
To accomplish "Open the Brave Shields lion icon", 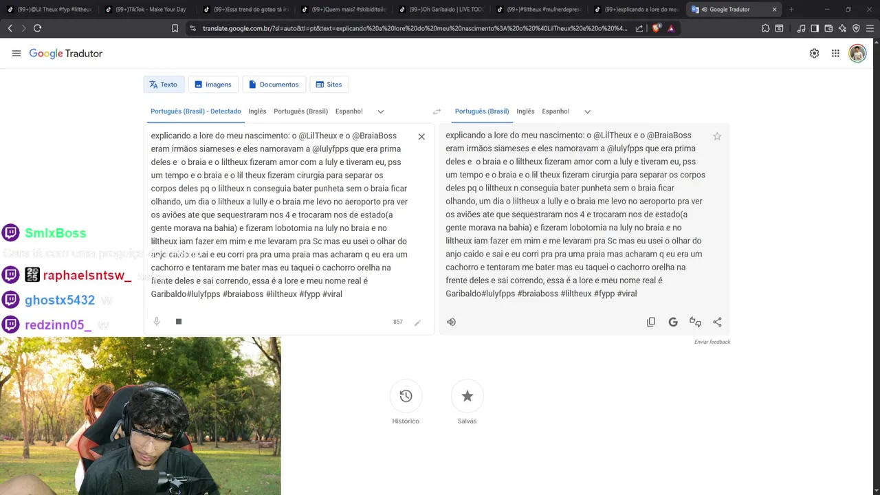I will (x=656, y=28).
